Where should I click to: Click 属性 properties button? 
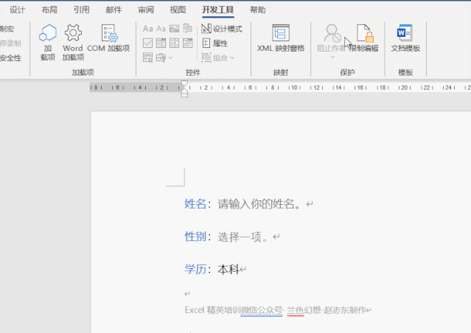[214, 43]
